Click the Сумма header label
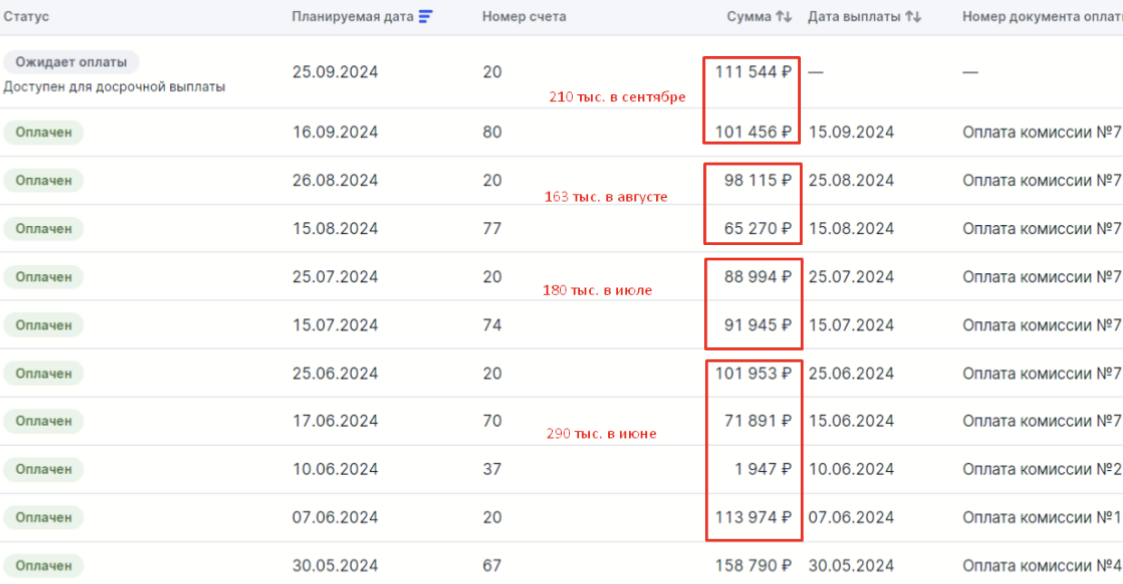1123x584 pixels. point(749,16)
